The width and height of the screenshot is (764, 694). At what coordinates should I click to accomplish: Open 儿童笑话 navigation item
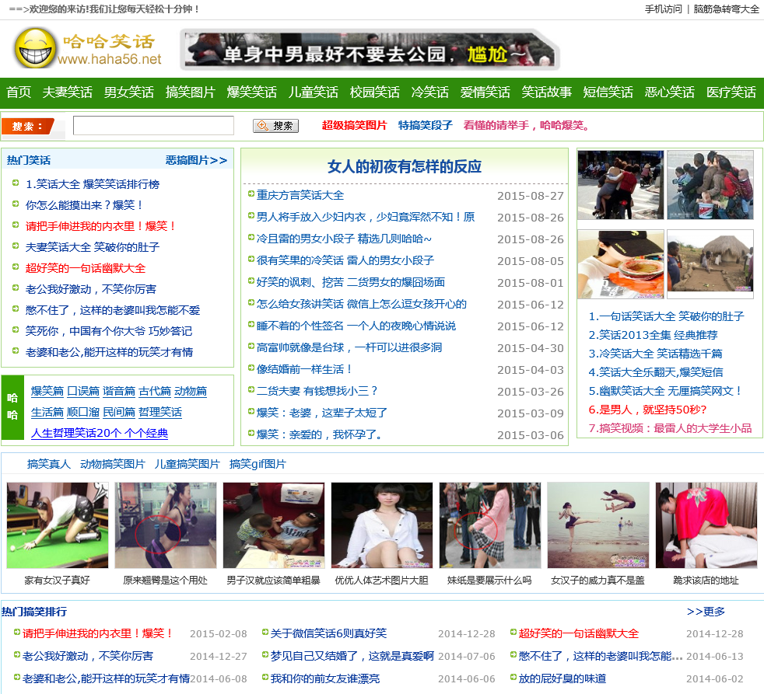point(313,92)
